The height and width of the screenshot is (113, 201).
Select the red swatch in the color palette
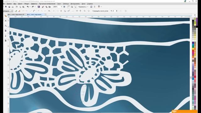pos(193,51)
